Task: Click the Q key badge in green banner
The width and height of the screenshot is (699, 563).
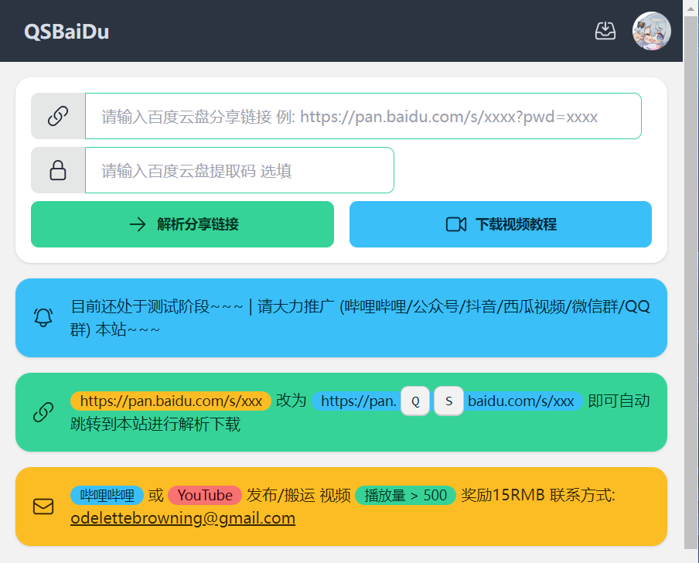Action: [415, 401]
